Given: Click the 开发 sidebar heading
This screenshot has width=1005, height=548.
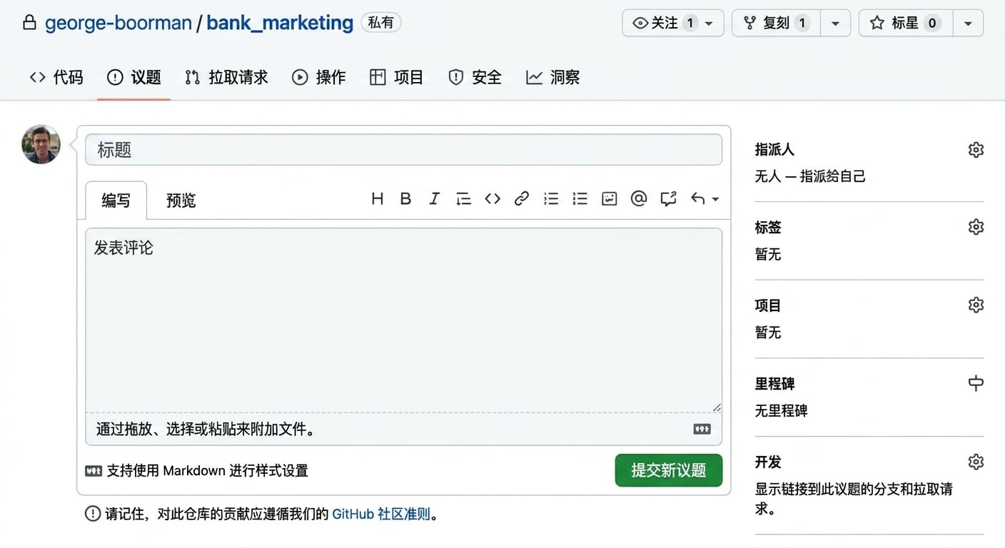Looking at the screenshot, I should coord(768,462).
